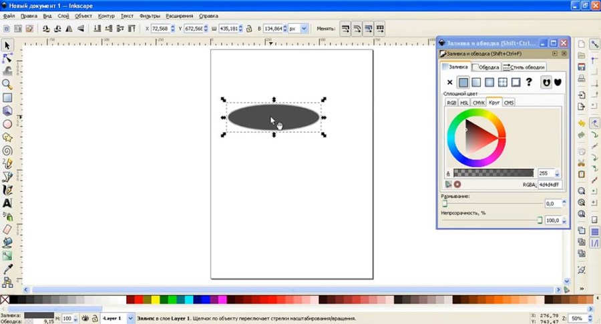Select the Pencil freehand tool

pos(7,164)
